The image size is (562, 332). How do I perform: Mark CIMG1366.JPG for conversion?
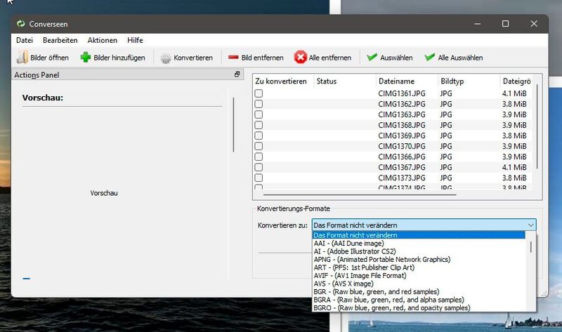point(259,157)
